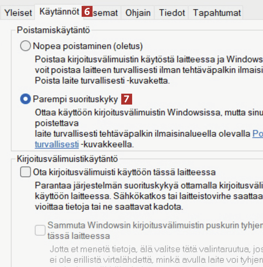This screenshot has height=267, width=263.
Task: Open the Tiedot tab
Action: coord(172,13)
